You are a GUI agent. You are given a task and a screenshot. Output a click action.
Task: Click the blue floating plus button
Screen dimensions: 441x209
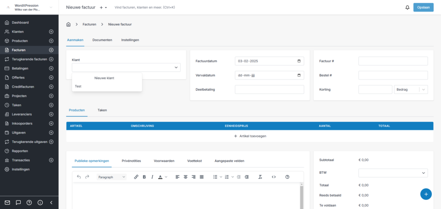[426, 194]
